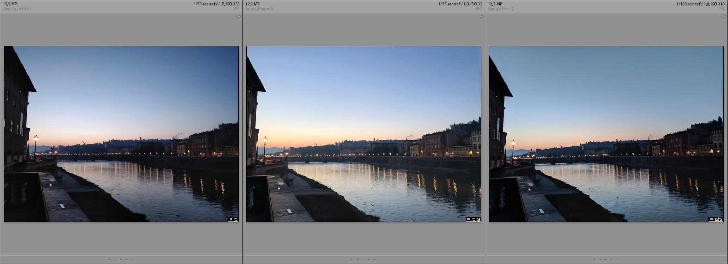
Task: Click the 'OnePlus A5010' camera name
Action: [17, 9]
